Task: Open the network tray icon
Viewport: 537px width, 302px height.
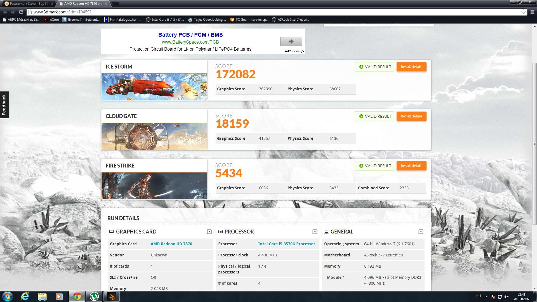Action: (500, 297)
